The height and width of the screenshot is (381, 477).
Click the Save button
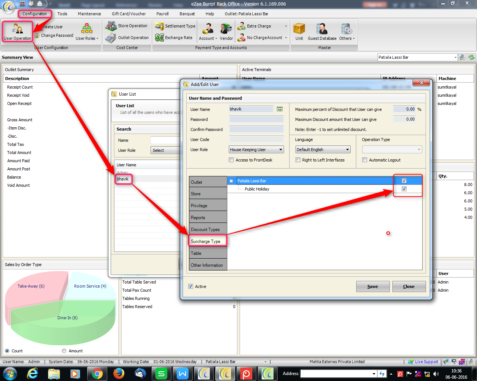(373, 286)
